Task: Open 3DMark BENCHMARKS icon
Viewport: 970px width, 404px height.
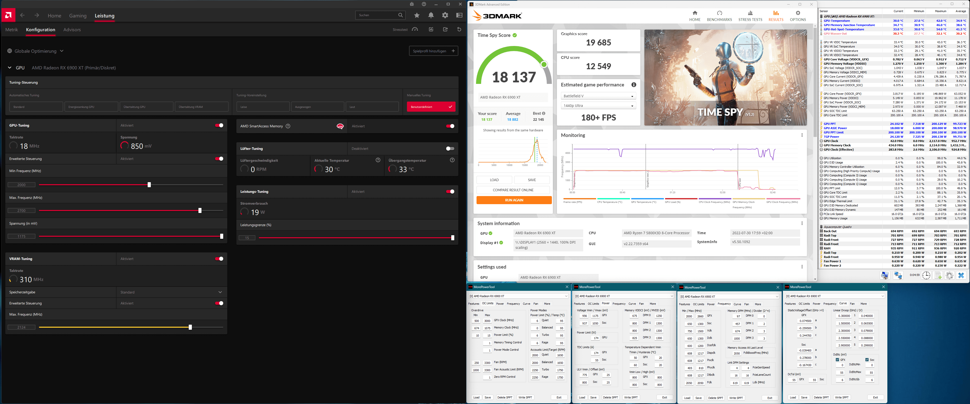Action: pos(719,13)
